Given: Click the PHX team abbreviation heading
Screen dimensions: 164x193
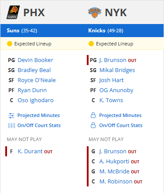Looking at the screenshot, I should (34, 13).
